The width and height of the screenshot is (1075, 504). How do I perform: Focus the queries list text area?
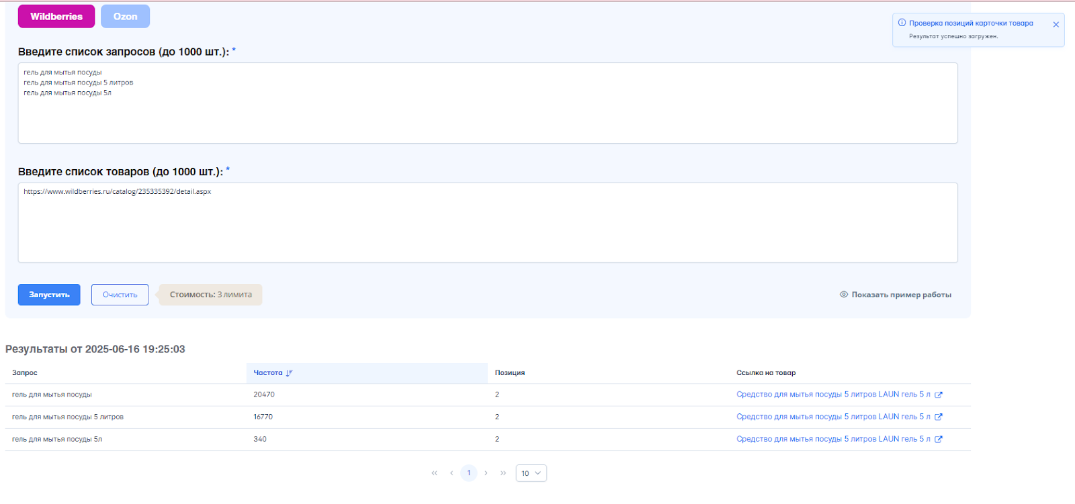click(x=488, y=103)
